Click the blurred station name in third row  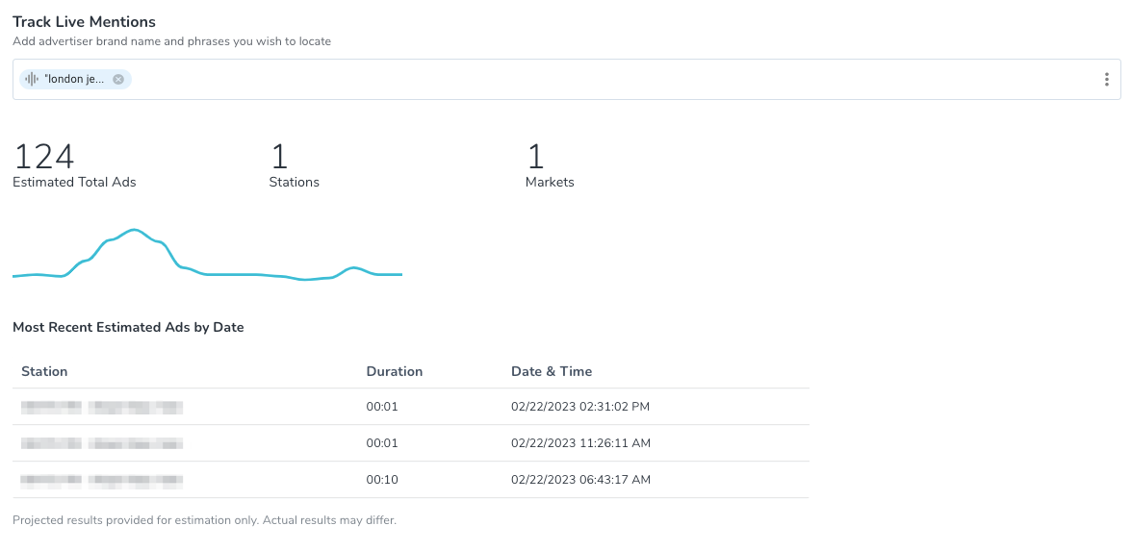101,480
